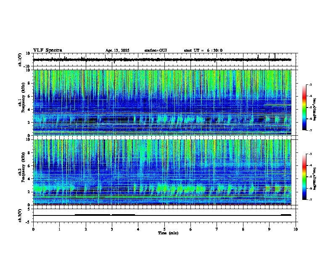Click time axis tick label "0"

[x=33, y=229]
